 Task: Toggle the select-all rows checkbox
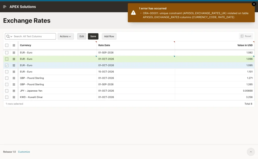pos(7,45)
